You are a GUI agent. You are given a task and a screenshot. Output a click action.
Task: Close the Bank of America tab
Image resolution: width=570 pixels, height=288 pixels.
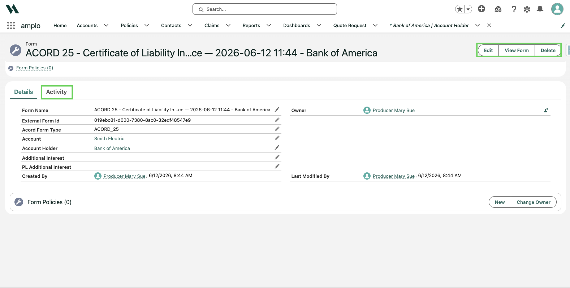[x=489, y=25]
